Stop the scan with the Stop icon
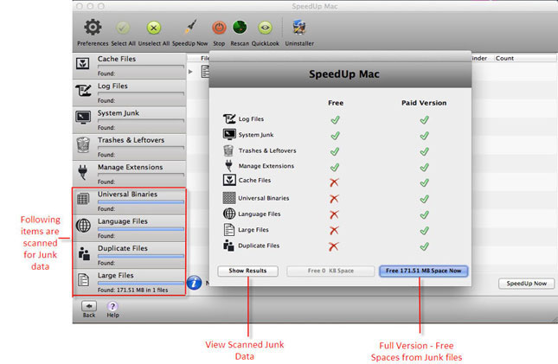 point(219,28)
